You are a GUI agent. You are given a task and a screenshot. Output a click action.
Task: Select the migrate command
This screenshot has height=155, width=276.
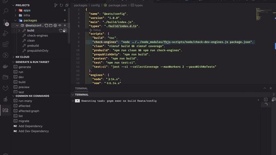pos(24,121)
